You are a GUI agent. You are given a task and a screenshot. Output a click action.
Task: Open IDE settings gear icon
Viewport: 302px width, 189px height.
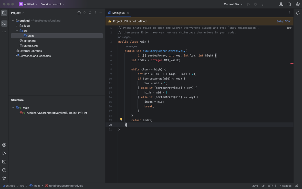coord(298,4)
